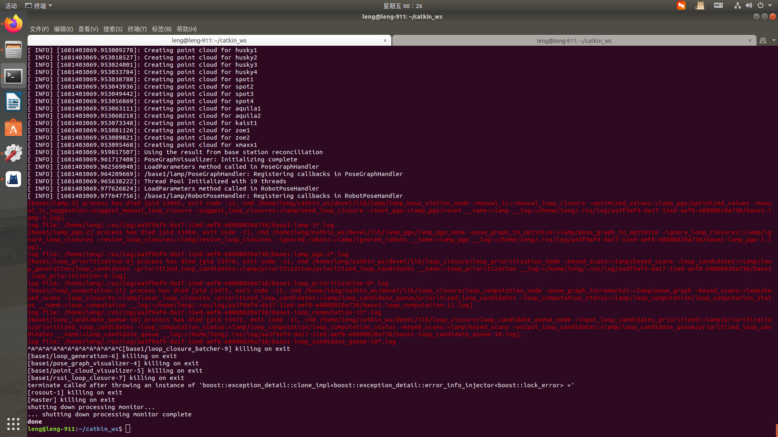Open Ubuntu Software from the dock

[13, 128]
